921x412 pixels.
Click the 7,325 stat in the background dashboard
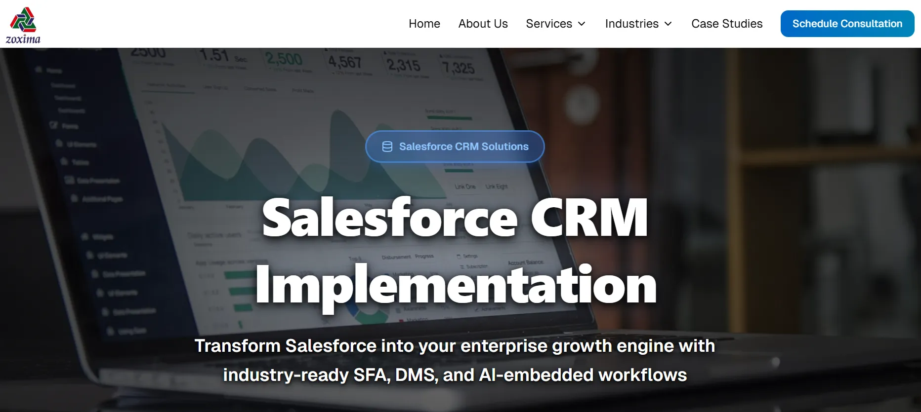pyautogui.click(x=458, y=67)
